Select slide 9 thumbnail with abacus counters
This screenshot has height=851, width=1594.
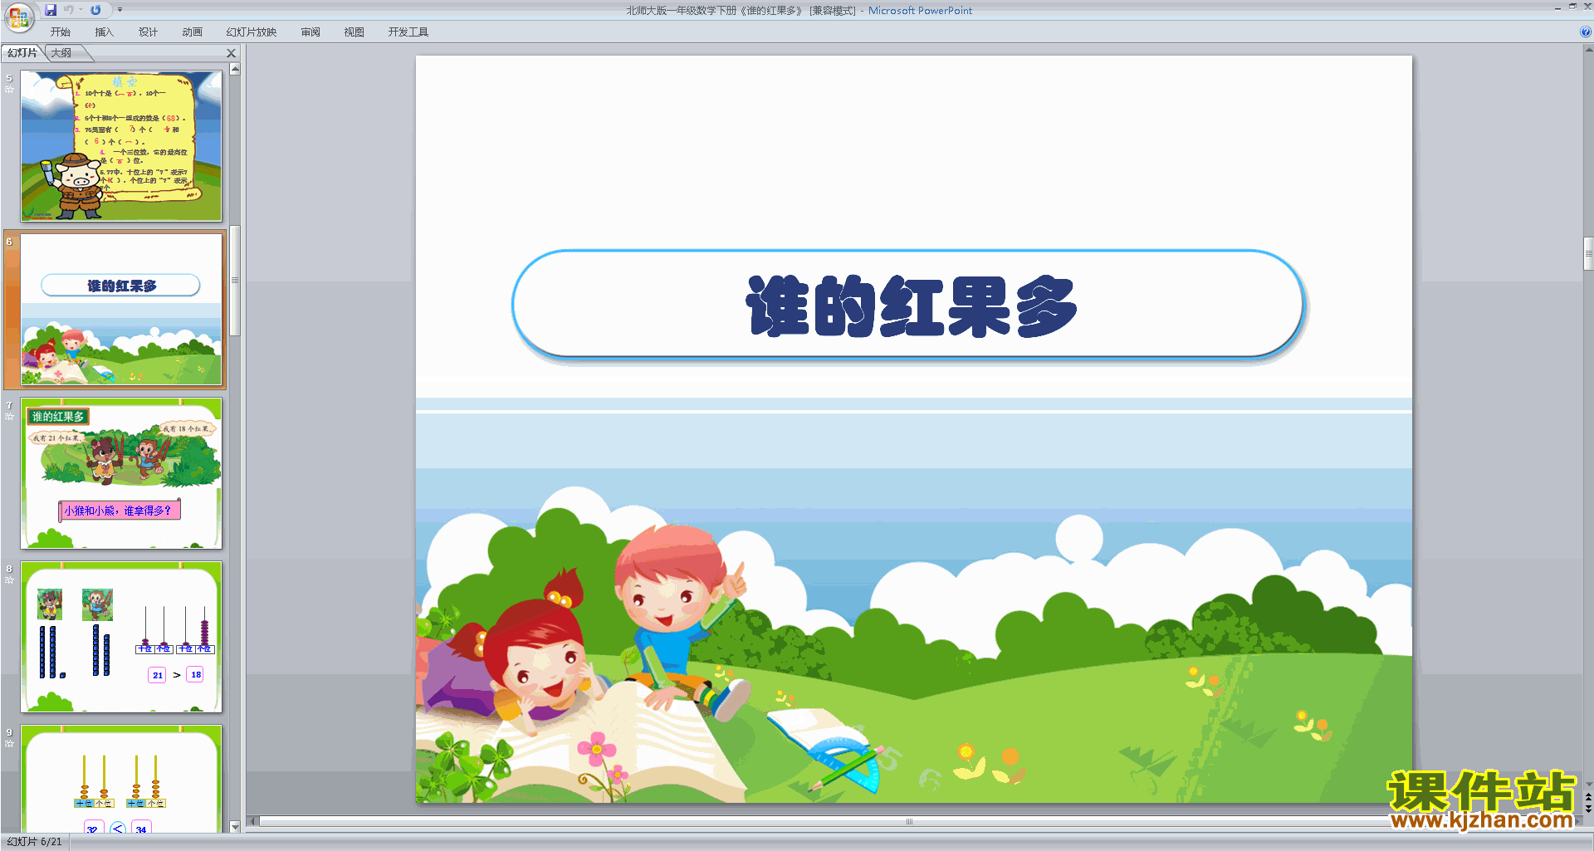tap(121, 778)
